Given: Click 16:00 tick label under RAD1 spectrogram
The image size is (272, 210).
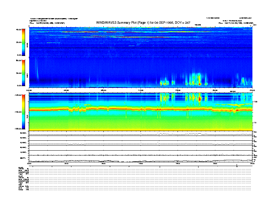Looking at the screenshot, I should pos(178,90).
